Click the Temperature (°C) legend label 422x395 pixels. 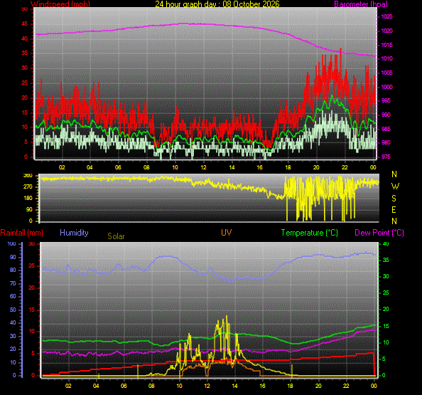(x=310, y=233)
